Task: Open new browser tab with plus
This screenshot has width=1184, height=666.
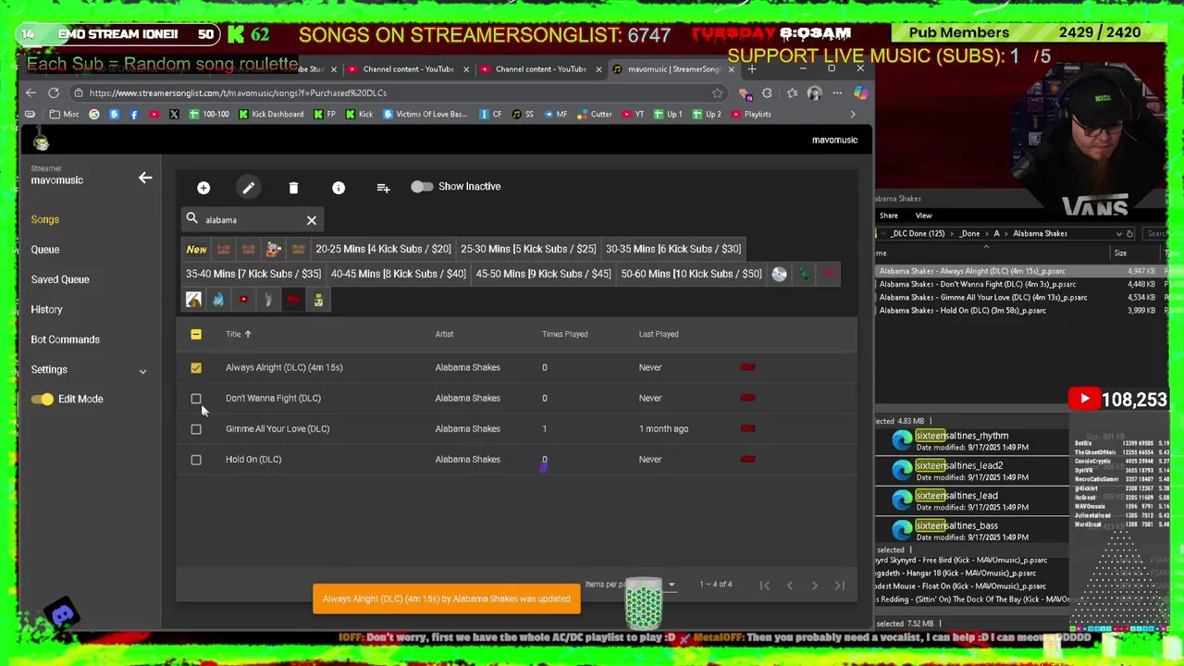Action: coord(752,69)
